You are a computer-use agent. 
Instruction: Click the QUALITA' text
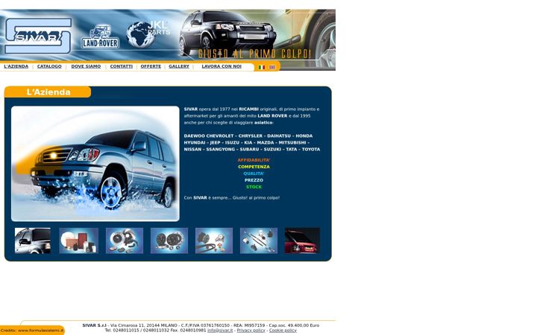[254, 173]
